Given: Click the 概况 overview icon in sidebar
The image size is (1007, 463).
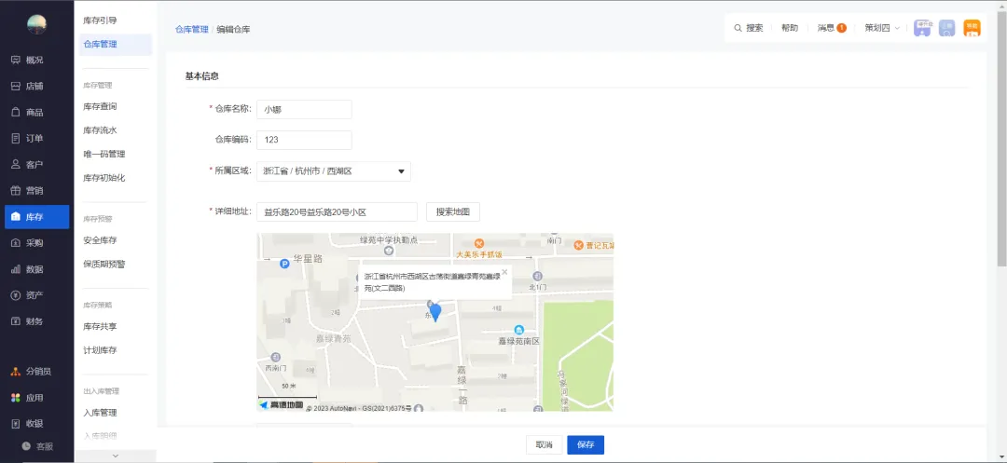Looking at the screenshot, I should pyautogui.click(x=16, y=60).
